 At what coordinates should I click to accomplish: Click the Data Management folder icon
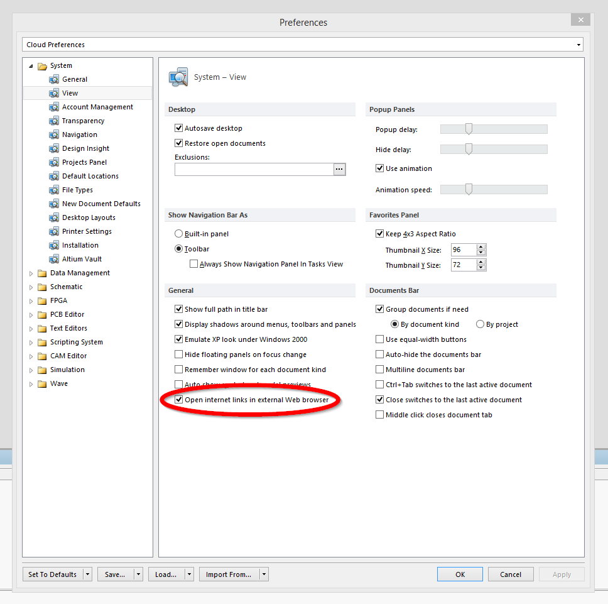[42, 273]
